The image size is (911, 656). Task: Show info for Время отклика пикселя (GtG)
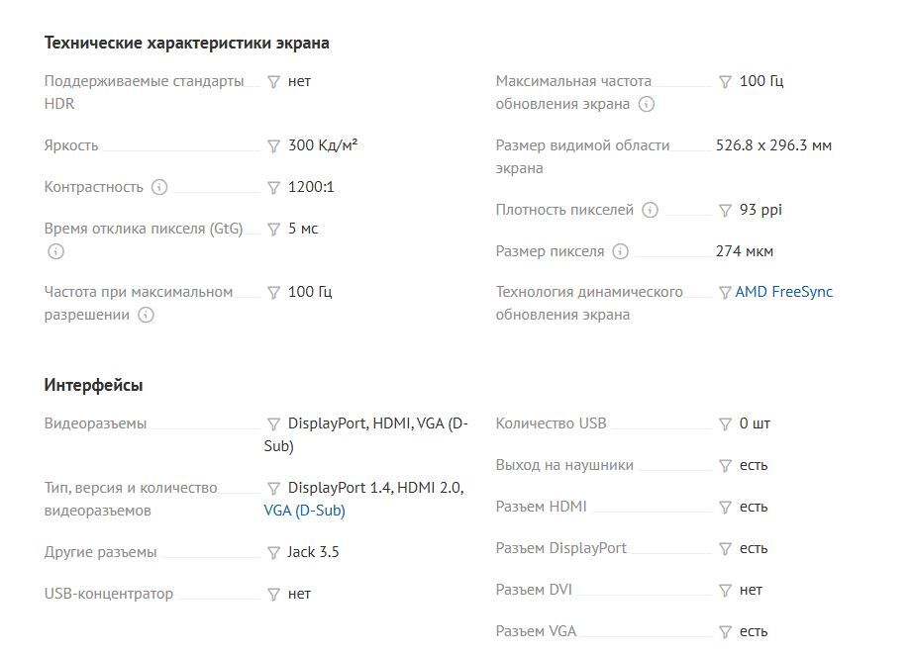point(55,251)
